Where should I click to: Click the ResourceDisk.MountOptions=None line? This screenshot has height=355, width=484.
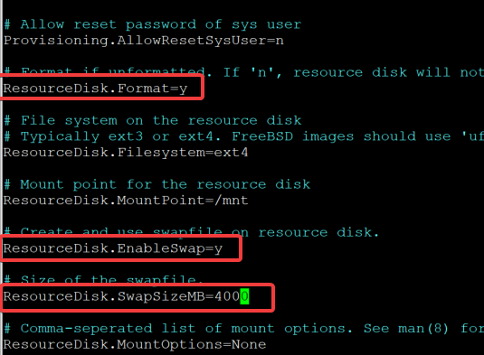[135, 344]
